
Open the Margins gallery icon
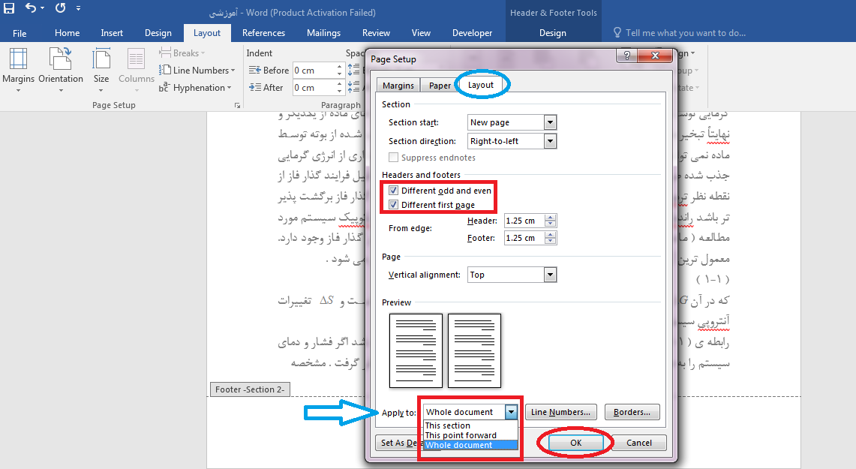coord(18,59)
